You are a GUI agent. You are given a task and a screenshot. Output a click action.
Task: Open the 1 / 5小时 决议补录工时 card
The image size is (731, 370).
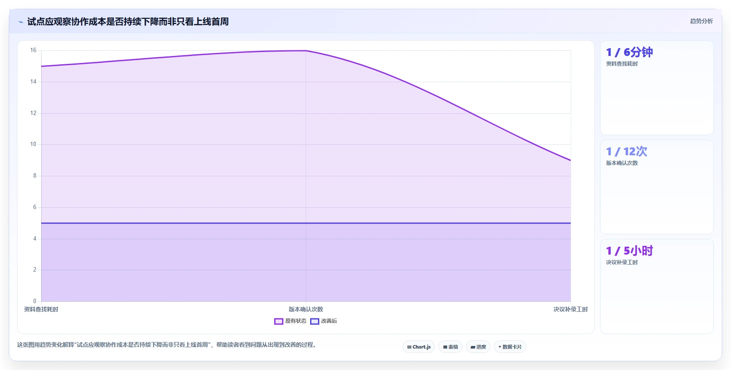pos(657,286)
